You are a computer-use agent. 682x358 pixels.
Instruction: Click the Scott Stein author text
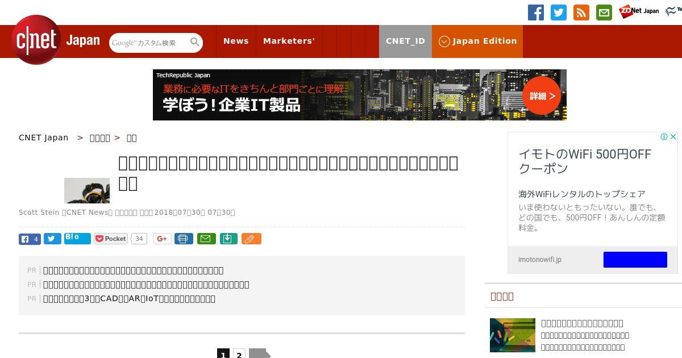tap(39, 213)
